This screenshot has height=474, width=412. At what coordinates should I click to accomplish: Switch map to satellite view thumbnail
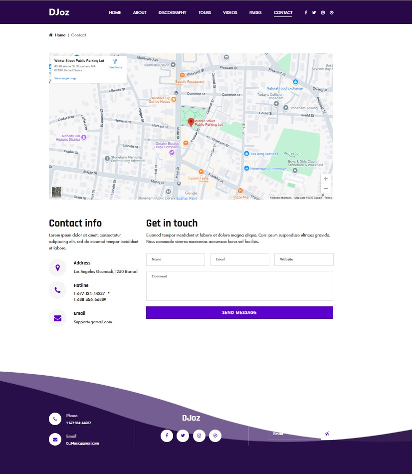(56, 192)
